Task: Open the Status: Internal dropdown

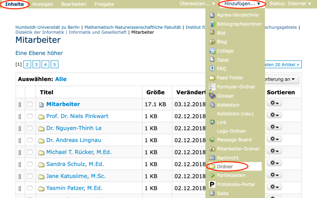Action: tap(290, 4)
